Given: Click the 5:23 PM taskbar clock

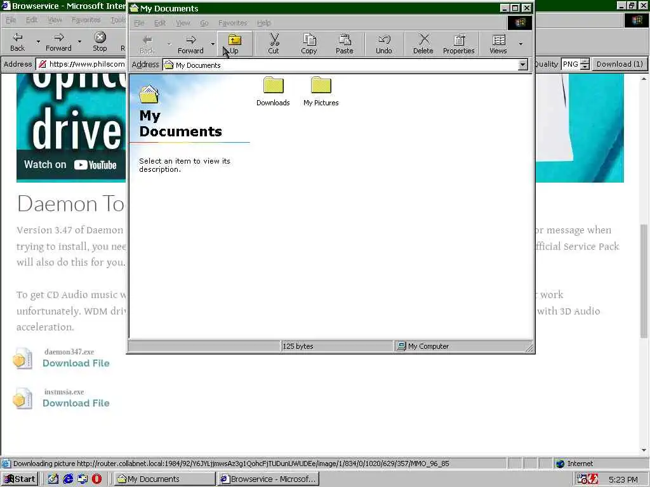Looking at the screenshot, I should 623,479.
